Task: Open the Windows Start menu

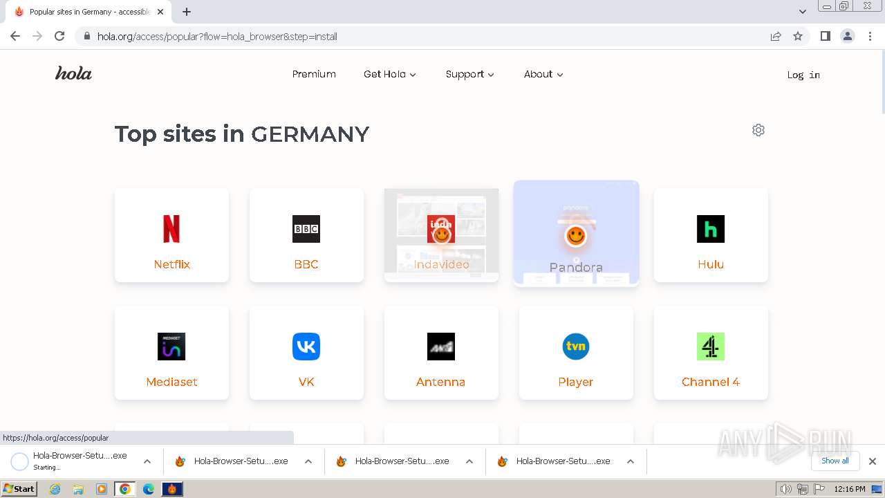Action: pyautogui.click(x=19, y=489)
